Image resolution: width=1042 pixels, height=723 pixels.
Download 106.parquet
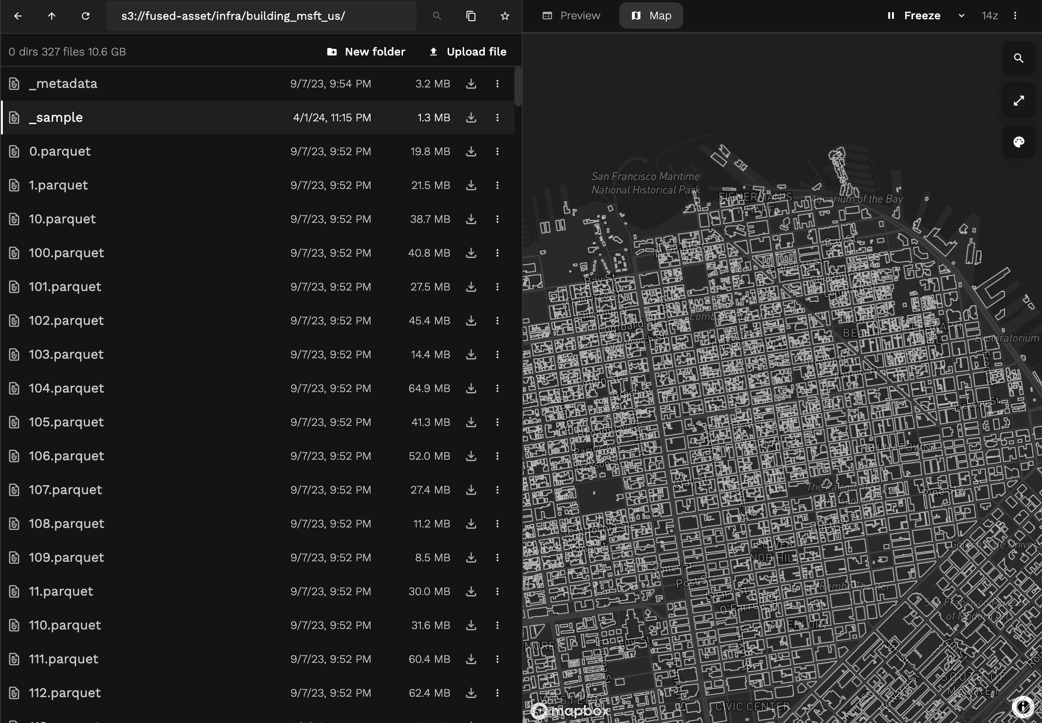pos(471,456)
